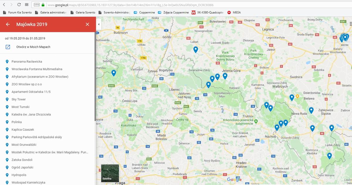352x185 pixels.
Task: Click the VPN badge in the address bar
Action: [x=36, y=5]
